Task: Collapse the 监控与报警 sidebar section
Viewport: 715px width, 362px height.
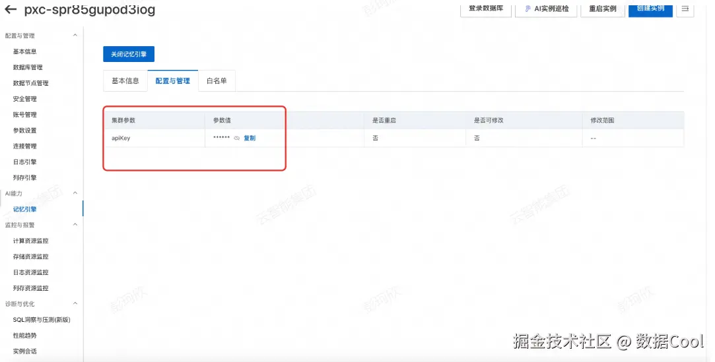Action: click(75, 224)
